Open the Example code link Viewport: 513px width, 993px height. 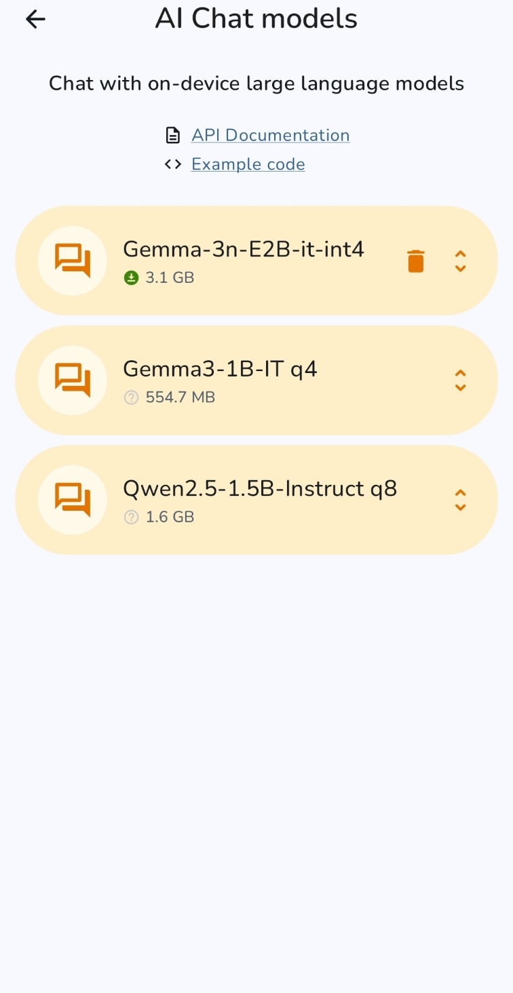pos(248,164)
